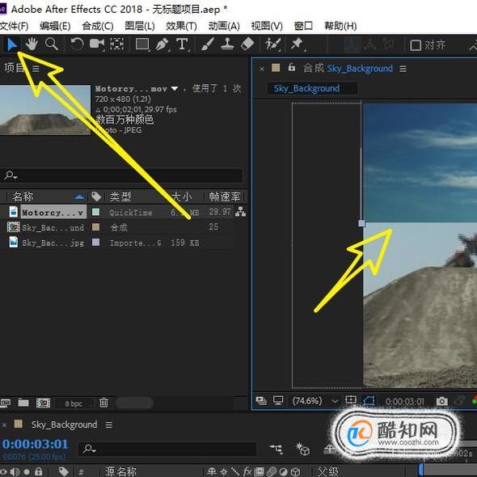Sort by 类型 column header
Screen dimensions: 477x477
[120, 196]
